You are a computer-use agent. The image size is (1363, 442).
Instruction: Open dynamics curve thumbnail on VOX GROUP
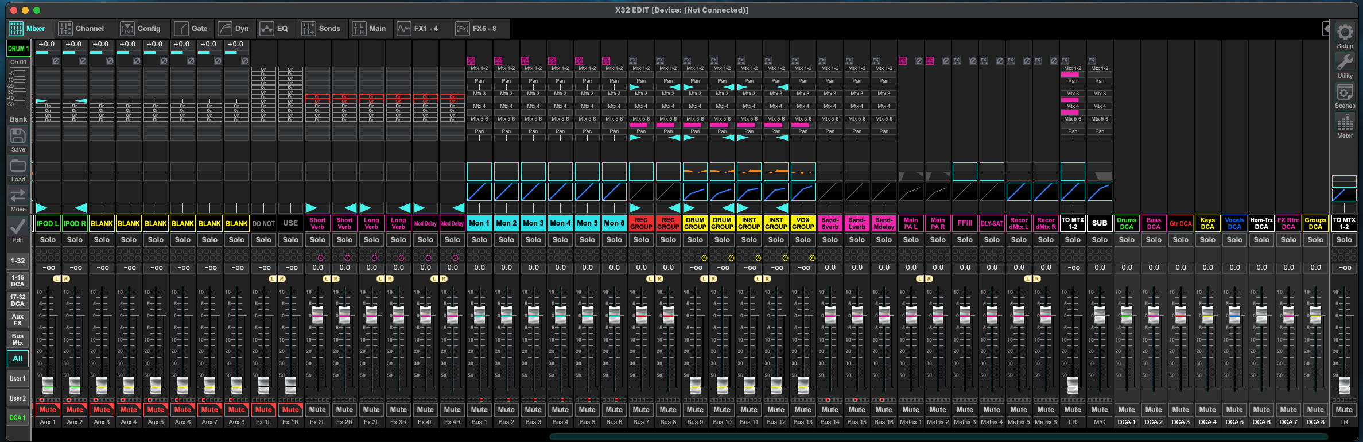click(803, 192)
